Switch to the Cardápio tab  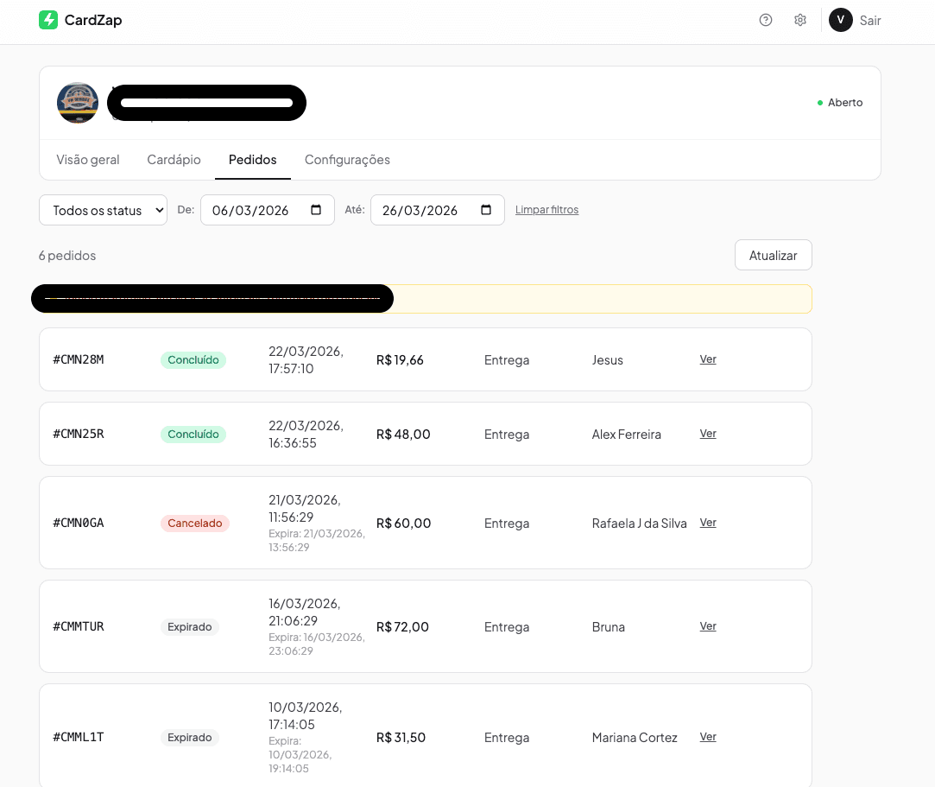[173, 160]
